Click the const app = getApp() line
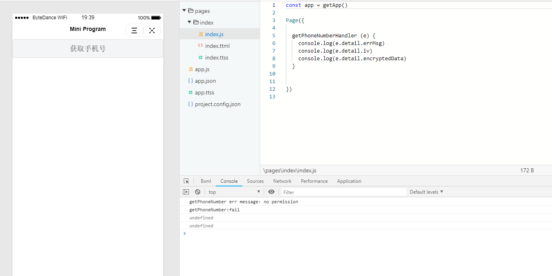 click(x=317, y=5)
